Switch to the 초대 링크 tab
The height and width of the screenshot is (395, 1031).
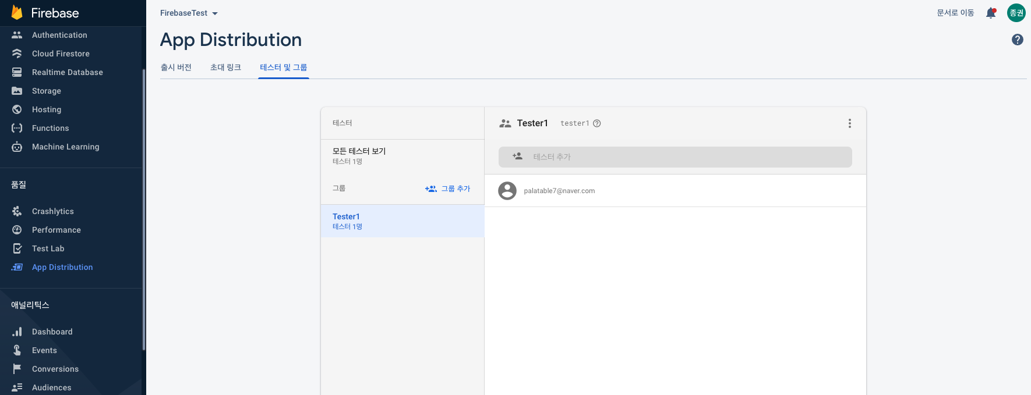tap(225, 67)
